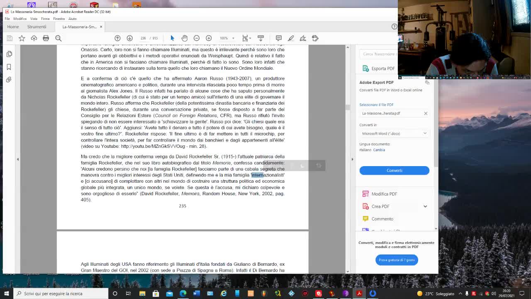Switch to the Home tab
Image resolution: width=531 pixels, height=299 pixels.
click(13, 27)
